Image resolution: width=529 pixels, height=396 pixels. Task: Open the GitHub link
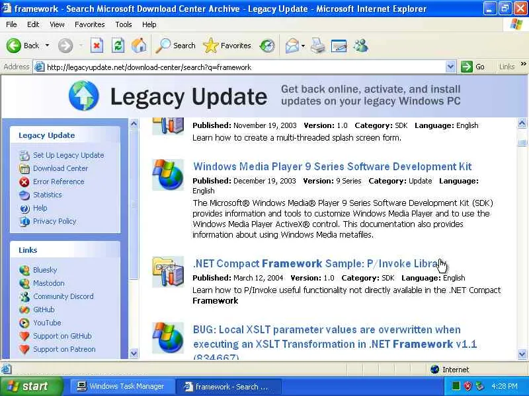44,310
